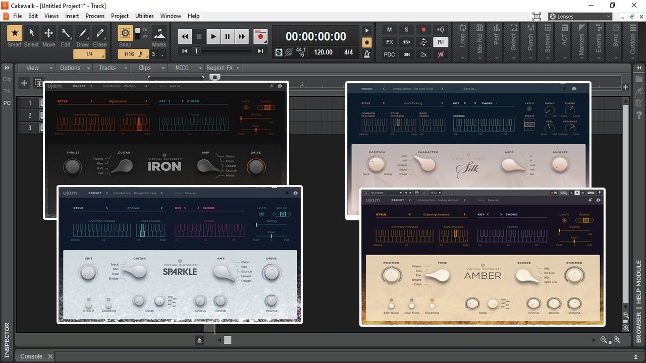Click the Sparkle plugin Drive knob

(x=272, y=273)
